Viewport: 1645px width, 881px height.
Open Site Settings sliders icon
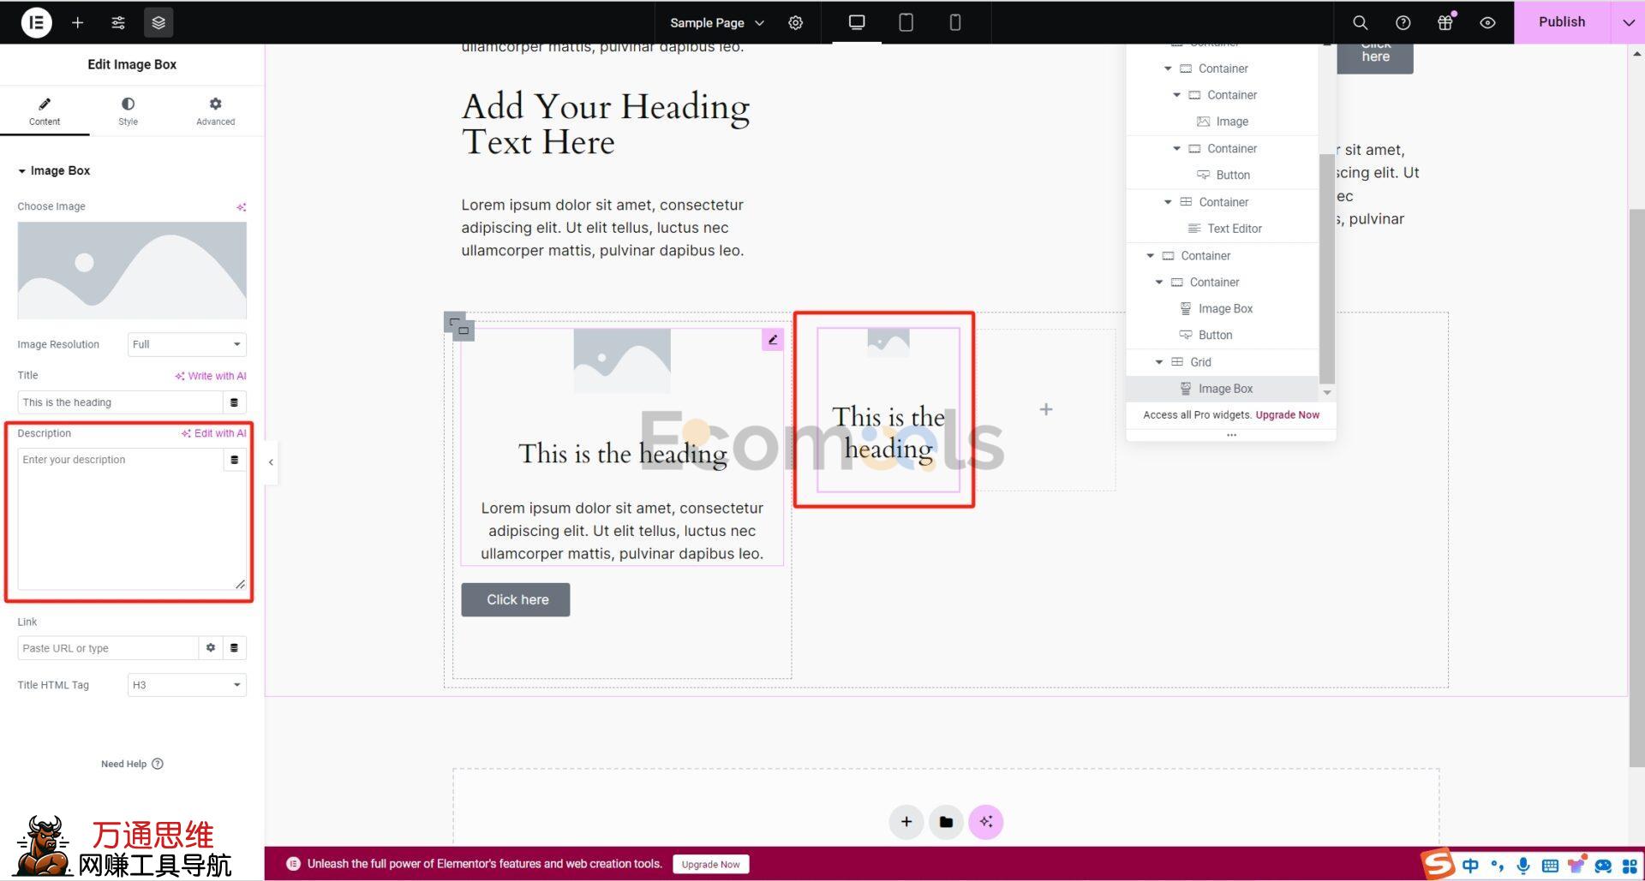point(118,22)
